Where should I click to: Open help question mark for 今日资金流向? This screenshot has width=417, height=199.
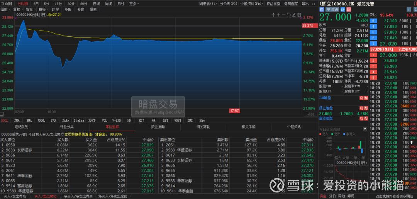365,129
